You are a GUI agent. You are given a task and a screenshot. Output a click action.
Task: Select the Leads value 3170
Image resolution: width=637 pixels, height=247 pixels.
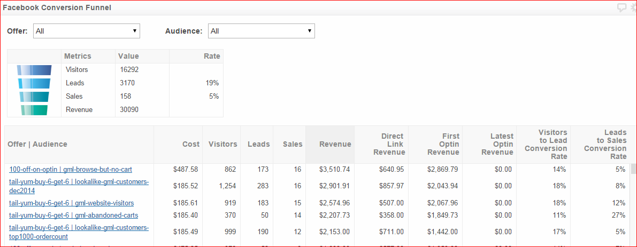pos(127,83)
